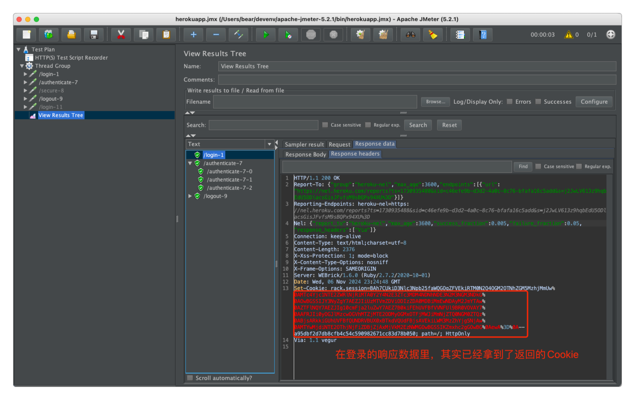
Task: Click the warning triangle log icon
Action: pyautogui.click(x=569, y=35)
